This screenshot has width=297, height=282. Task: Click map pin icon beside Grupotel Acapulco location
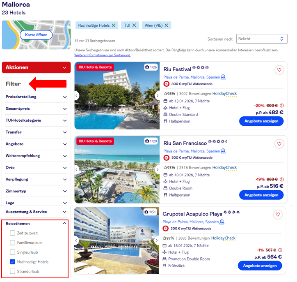tap(222, 222)
